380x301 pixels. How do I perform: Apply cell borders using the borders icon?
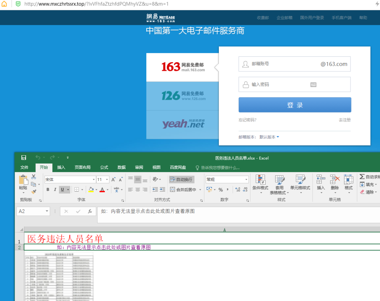pyautogui.click(x=77, y=189)
